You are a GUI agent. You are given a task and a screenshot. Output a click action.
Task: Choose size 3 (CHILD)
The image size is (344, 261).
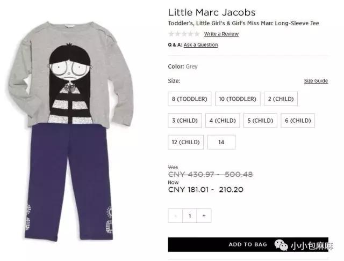pos(185,121)
